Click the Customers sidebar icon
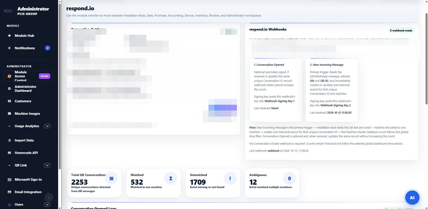Viewport: 428px width, 209px height. (x=9, y=101)
